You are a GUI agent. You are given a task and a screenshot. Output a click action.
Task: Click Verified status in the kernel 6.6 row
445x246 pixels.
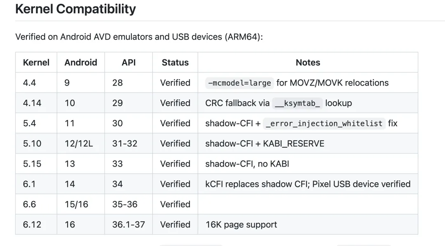coord(175,204)
